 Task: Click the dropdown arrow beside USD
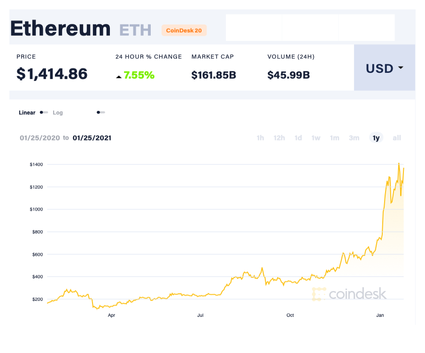click(x=401, y=68)
